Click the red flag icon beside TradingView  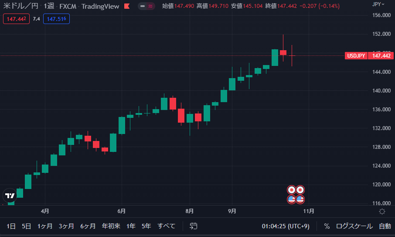point(126,7)
